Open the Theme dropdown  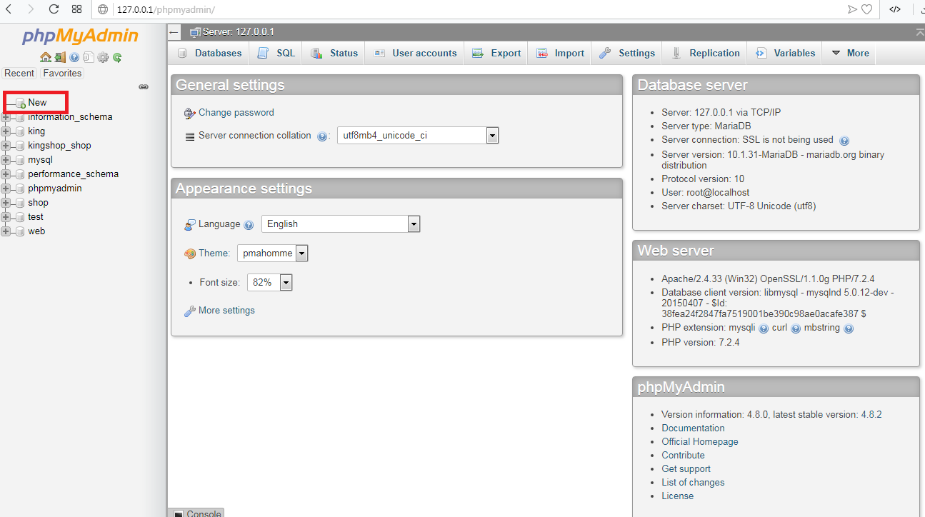point(301,254)
